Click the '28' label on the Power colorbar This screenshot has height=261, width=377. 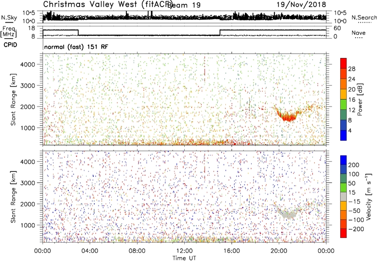click(x=352, y=69)
